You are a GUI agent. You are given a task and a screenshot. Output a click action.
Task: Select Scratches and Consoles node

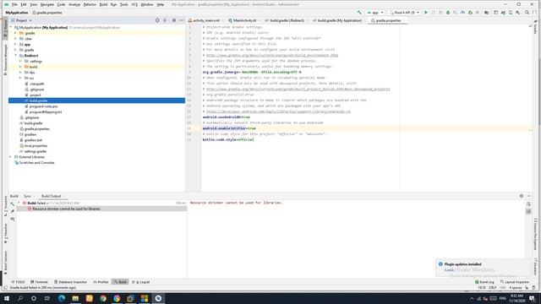click(x=34, y=163)
